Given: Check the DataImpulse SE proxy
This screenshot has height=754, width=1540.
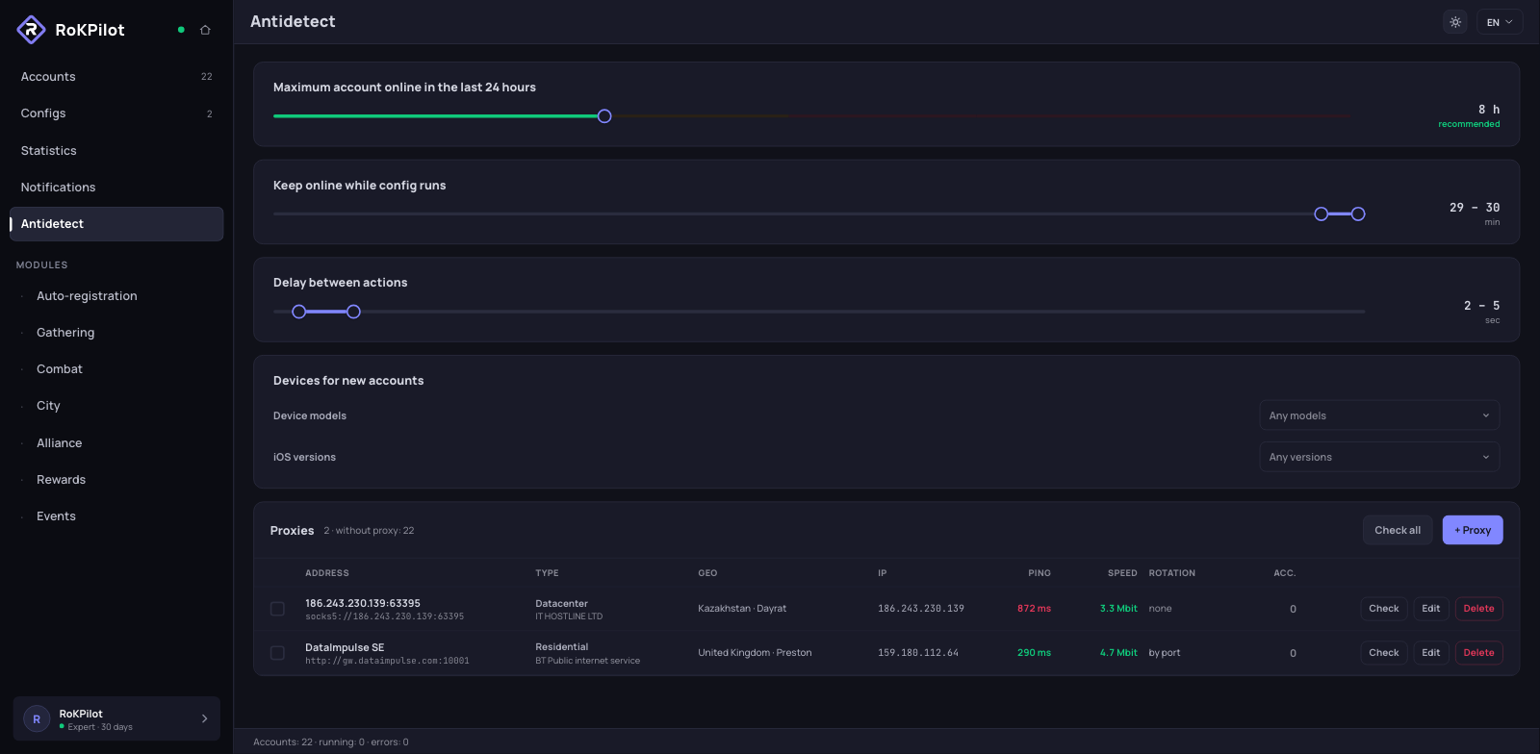Looking at the screenshot, I should pyautogui.click(x=1384, y=653).
